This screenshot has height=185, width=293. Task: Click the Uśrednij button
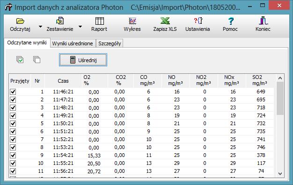[x=83, y=60]
